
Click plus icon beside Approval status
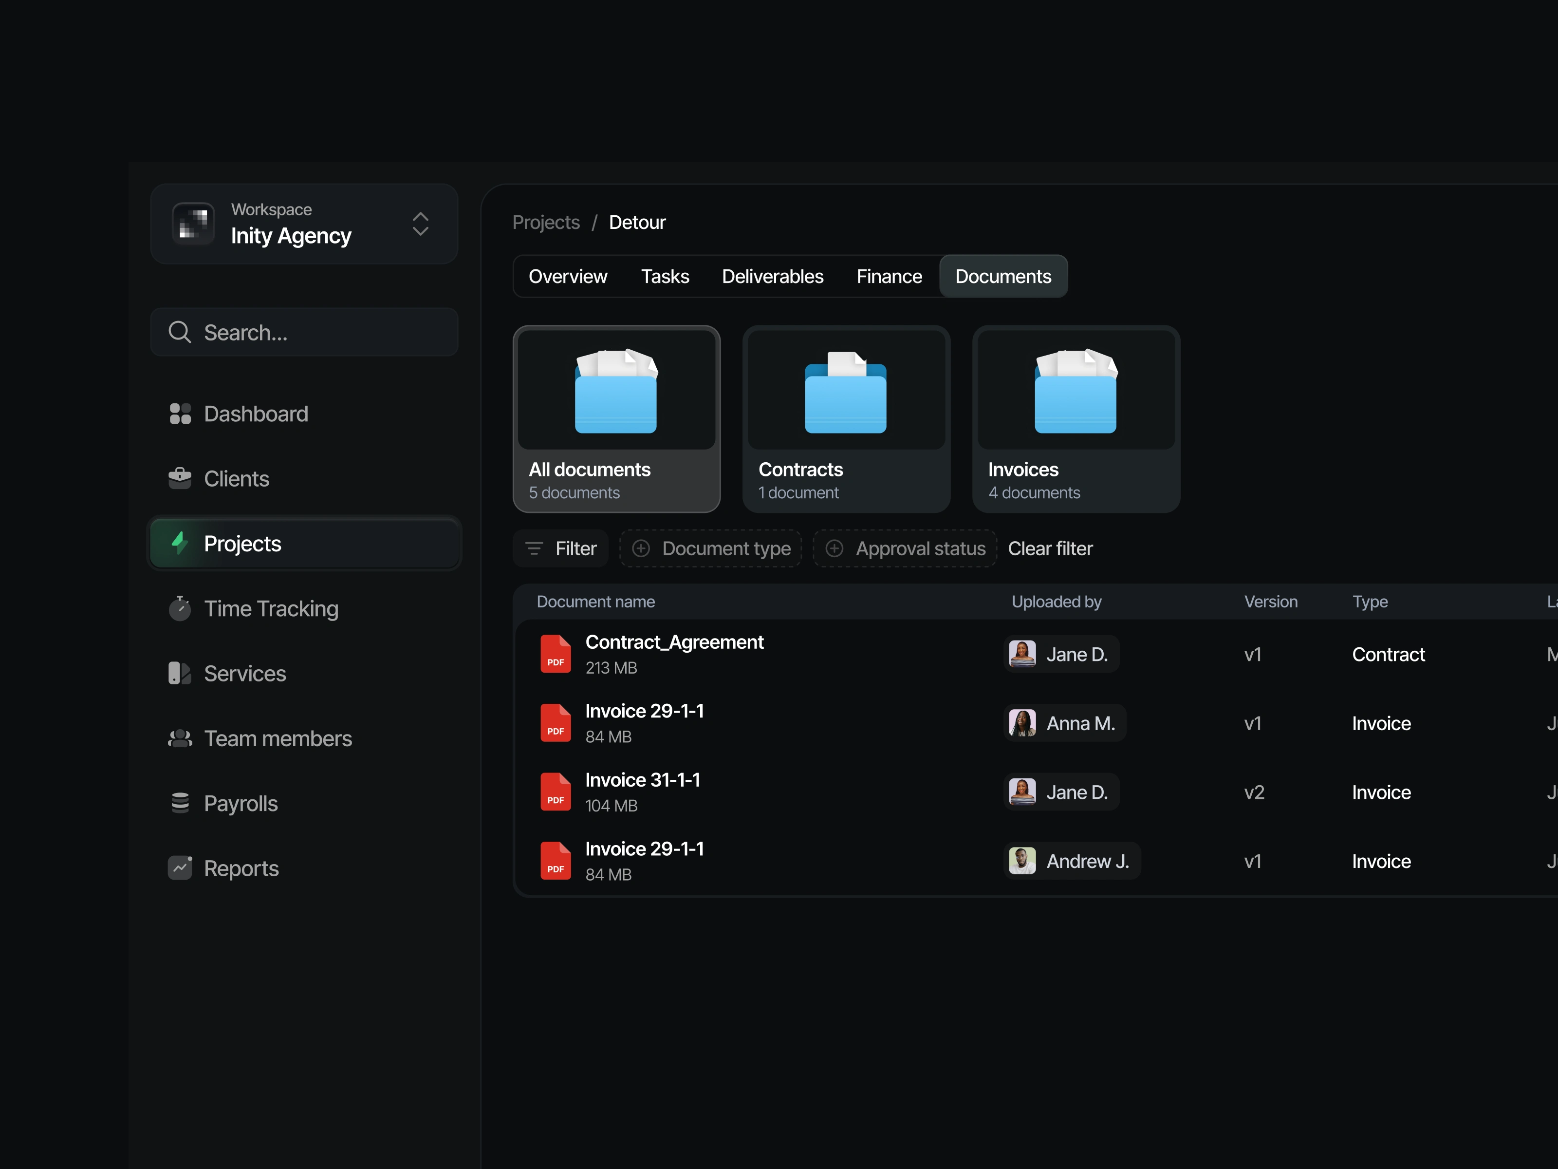point(834,548)
